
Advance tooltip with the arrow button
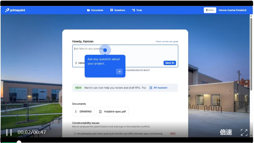click(119, 72)
